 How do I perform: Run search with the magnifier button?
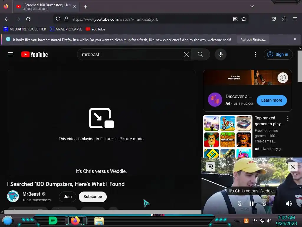point(201,54)
